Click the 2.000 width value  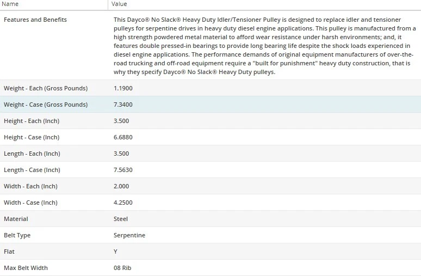click(121, 186)
